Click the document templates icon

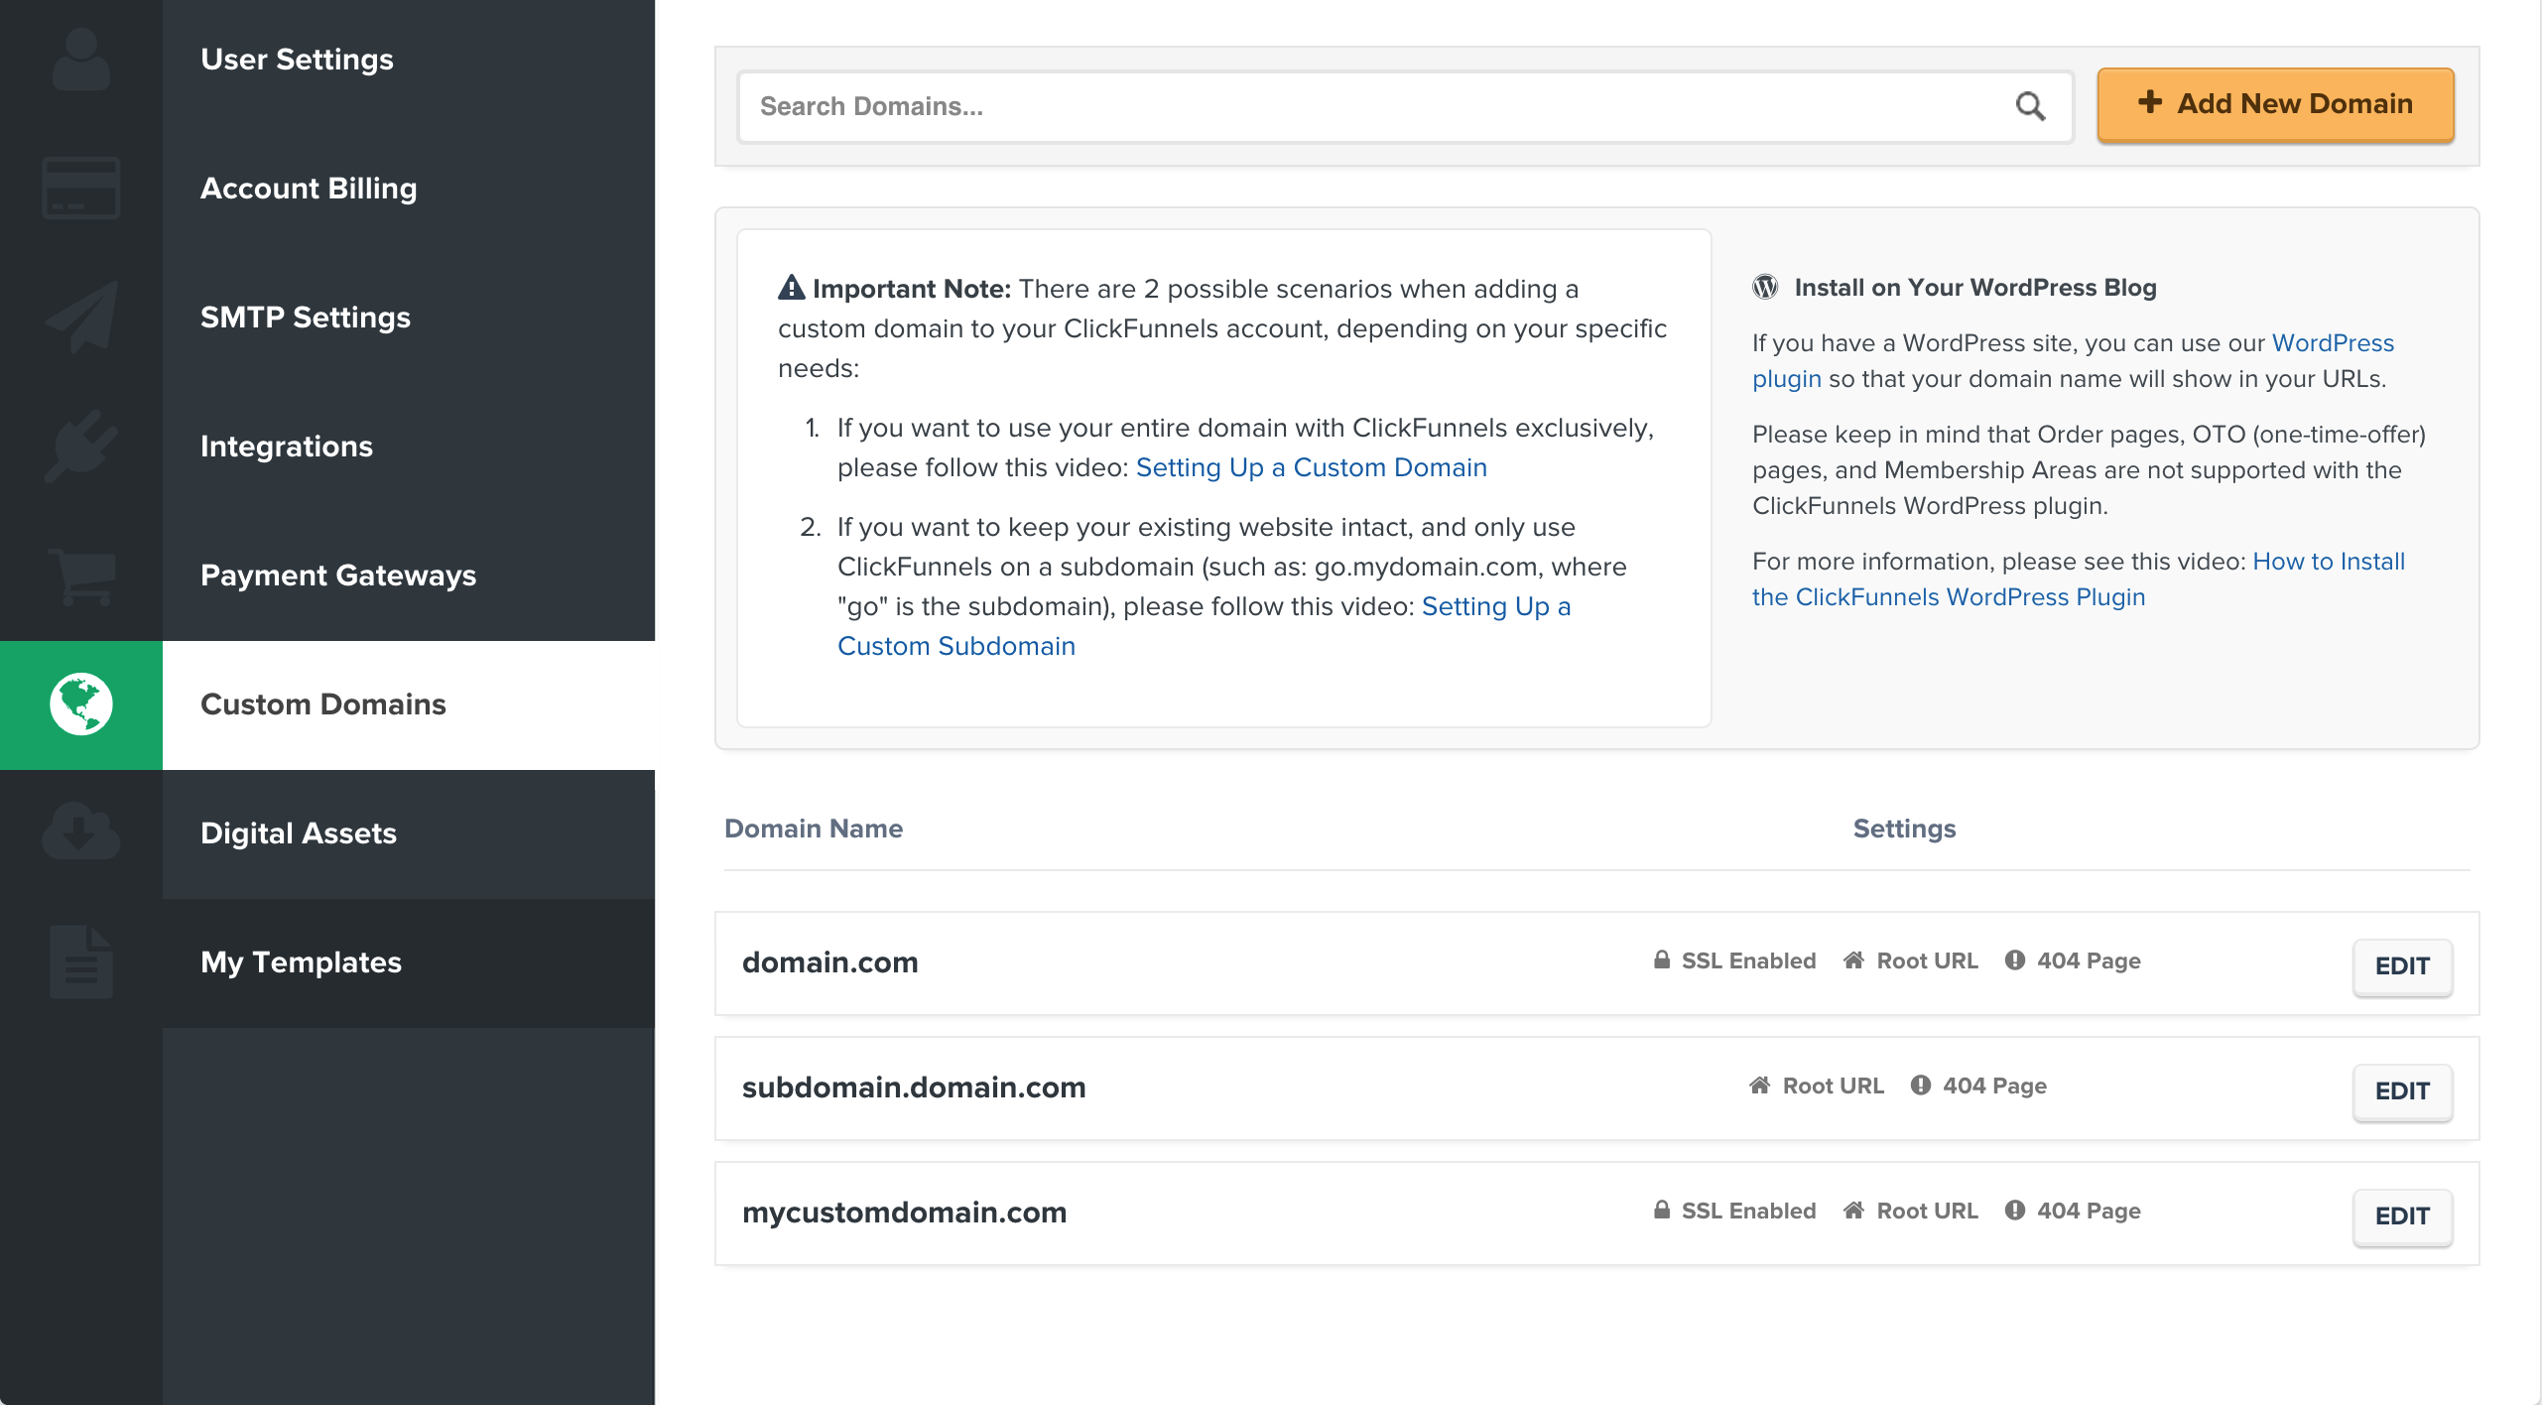(81, 962)
